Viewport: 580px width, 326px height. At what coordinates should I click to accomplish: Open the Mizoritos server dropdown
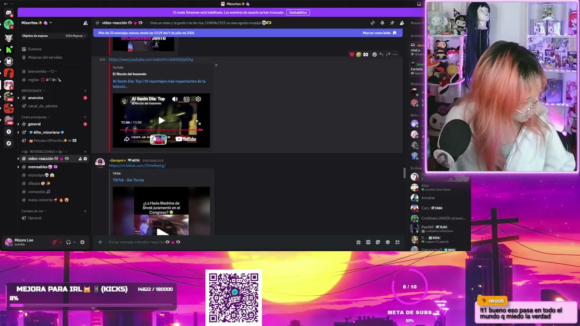[37, 23]
